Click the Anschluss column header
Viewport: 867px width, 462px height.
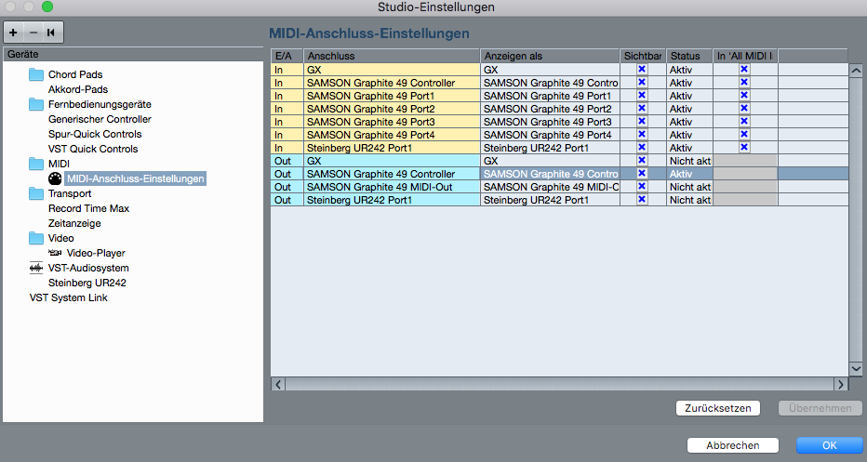coord(392,56)
